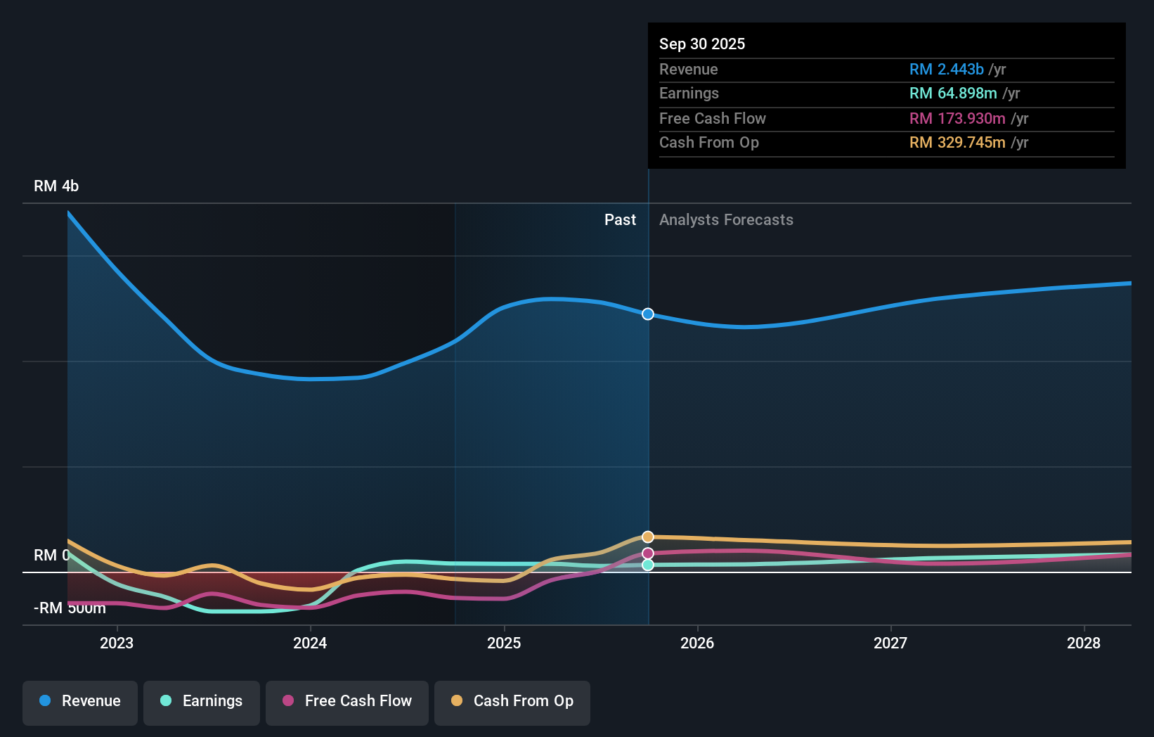Select the Revenue data point marker on the chart

click(647, 314)
